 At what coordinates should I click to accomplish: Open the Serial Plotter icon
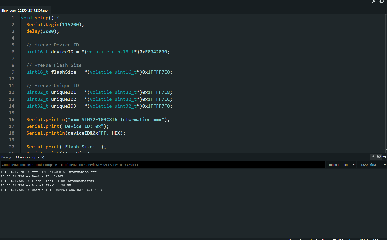[x=373, y=2]
